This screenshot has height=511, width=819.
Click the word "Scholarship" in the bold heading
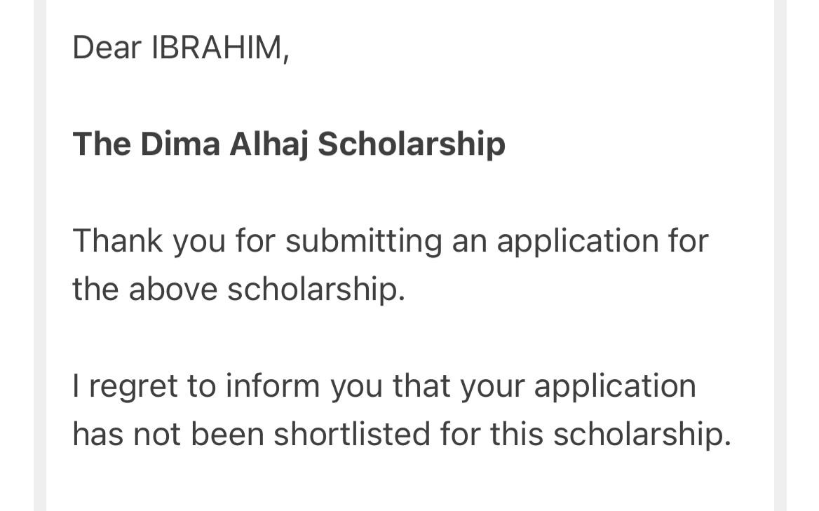(x=412, y=144)
